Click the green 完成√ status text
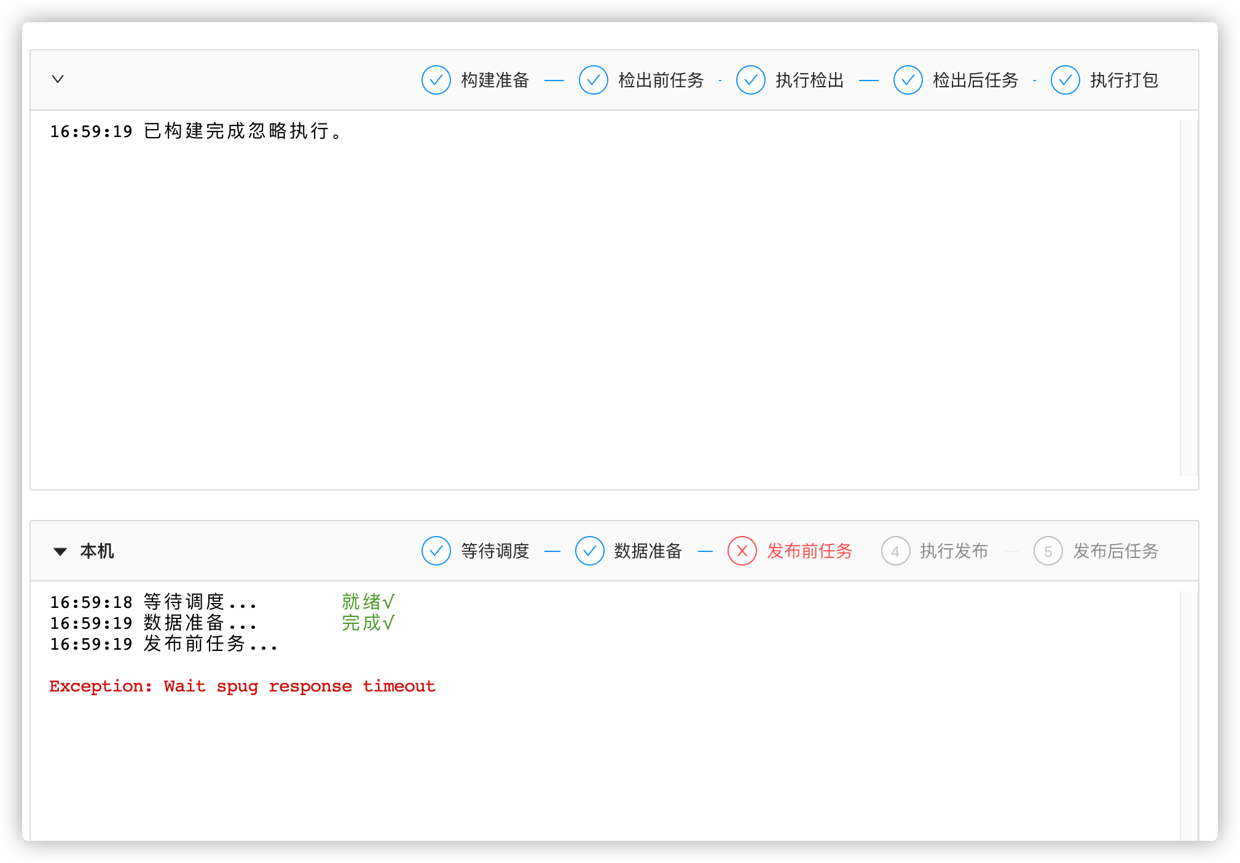 pos(368,623)
